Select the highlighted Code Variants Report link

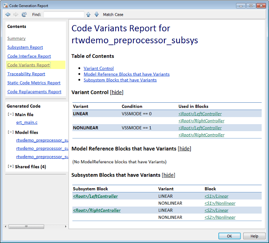(29, 65)
